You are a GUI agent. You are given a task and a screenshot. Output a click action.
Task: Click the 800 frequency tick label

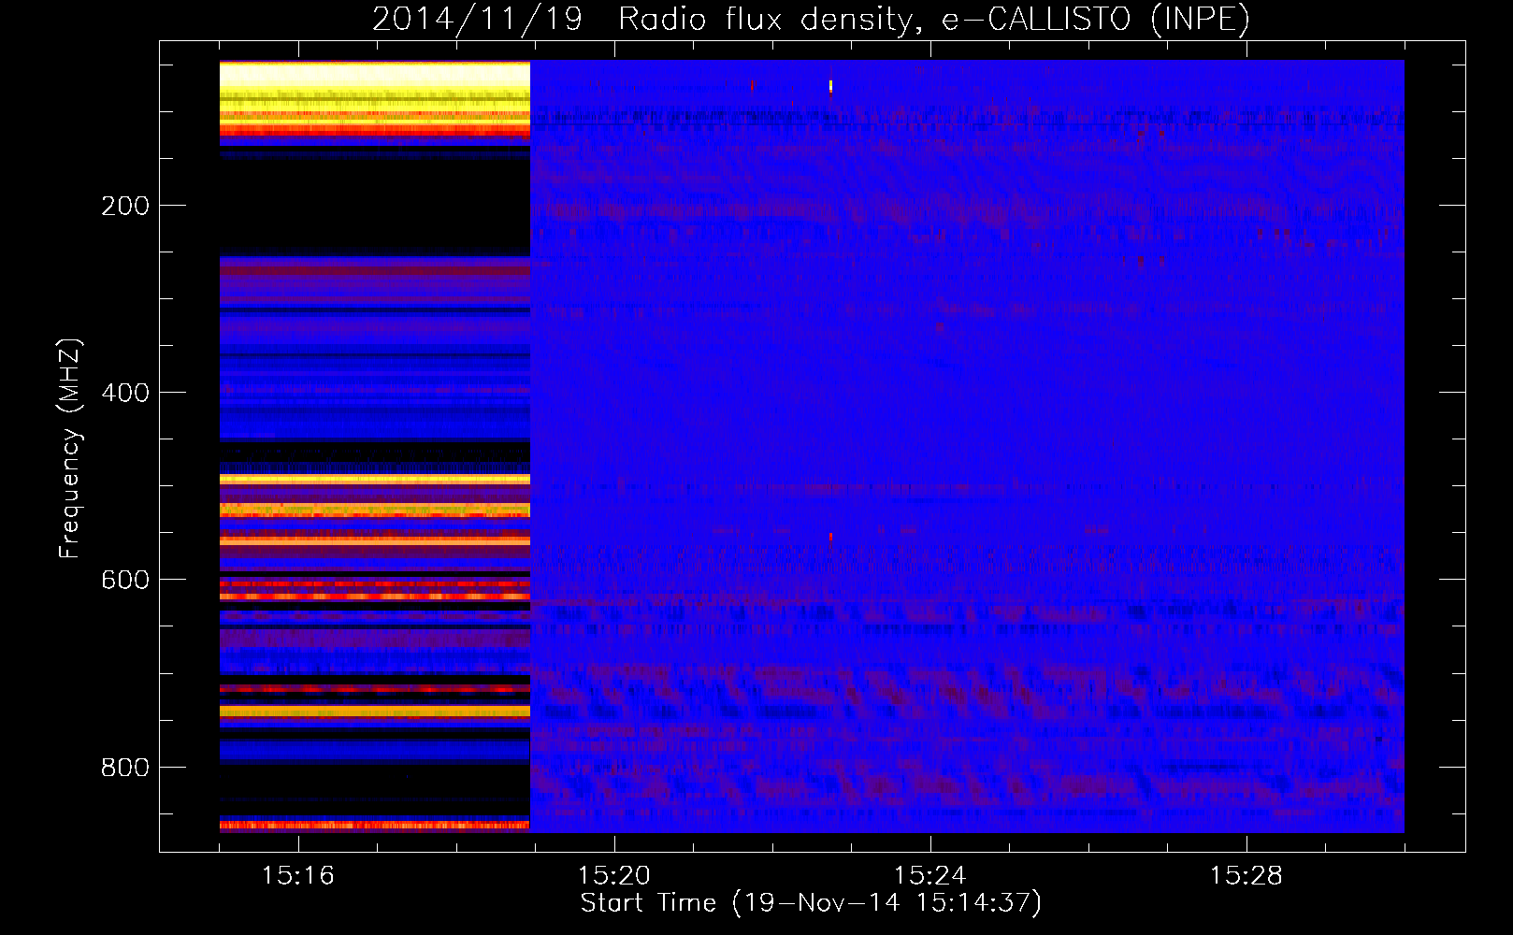pyautogui.click(x=125, y=767)
